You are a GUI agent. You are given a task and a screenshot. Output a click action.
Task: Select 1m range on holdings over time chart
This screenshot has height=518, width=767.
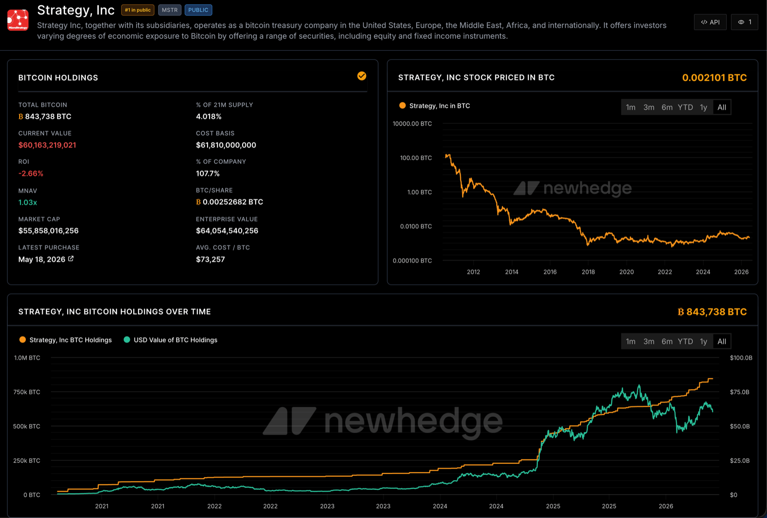pyautogui.click(x=630, y=342)
